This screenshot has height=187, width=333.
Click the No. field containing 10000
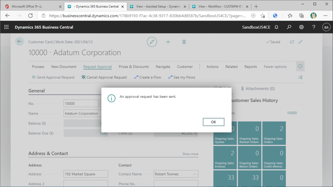point(81,104)
